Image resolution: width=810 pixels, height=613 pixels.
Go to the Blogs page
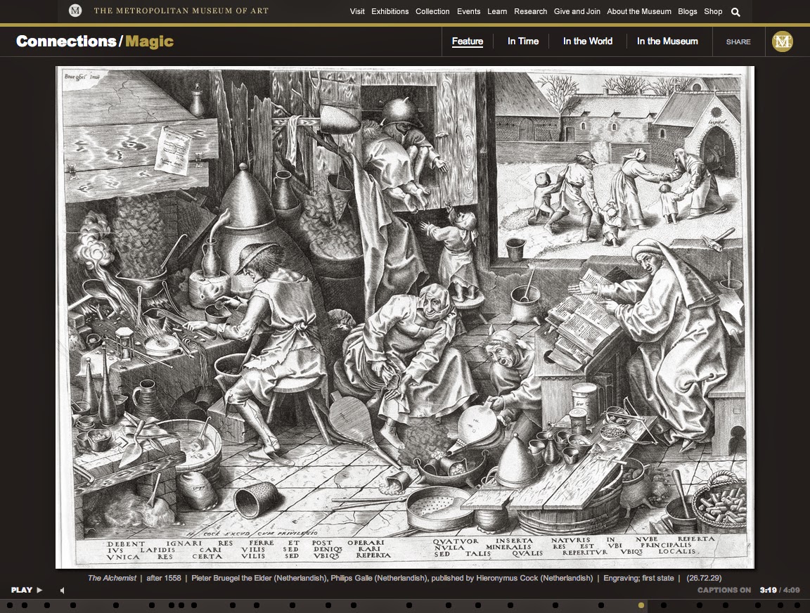[x=688, y=11]
